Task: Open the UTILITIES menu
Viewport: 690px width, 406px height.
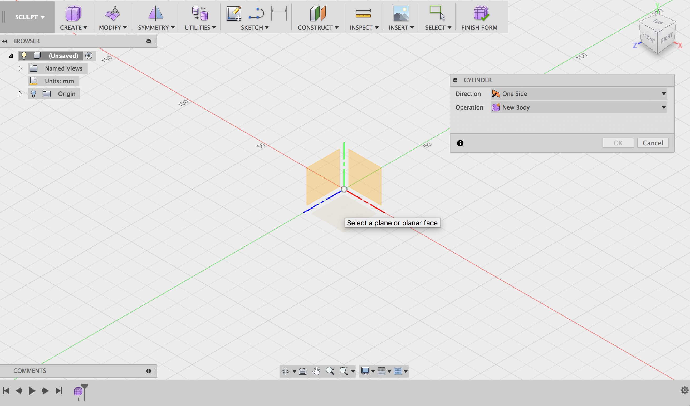Action: click(200, 28)
